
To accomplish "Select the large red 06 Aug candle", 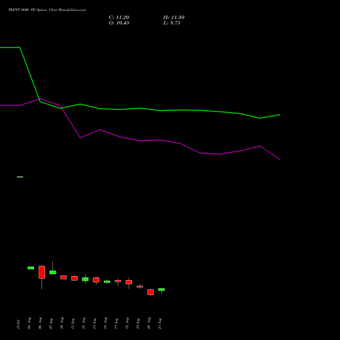I will pyautogui.click(x=41, y=272).
